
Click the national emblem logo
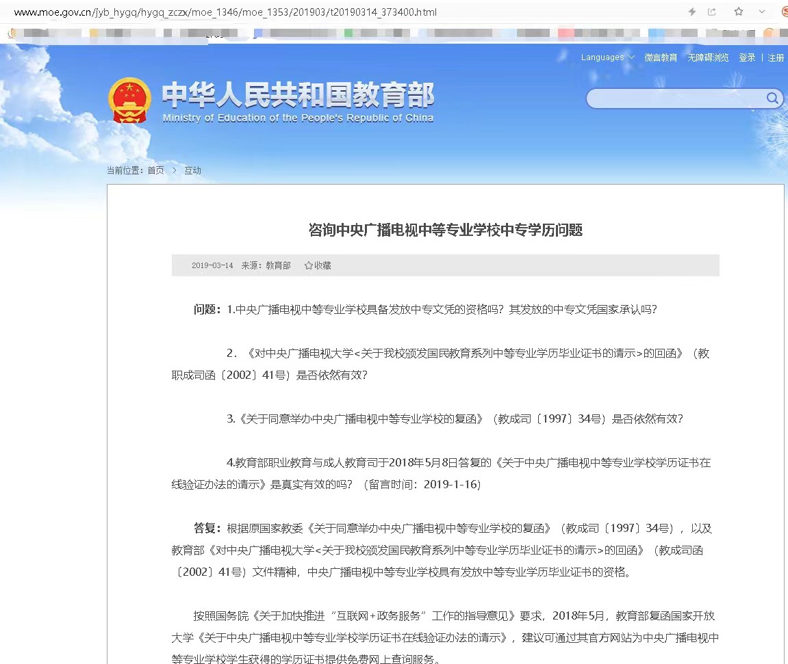coord(129,100)
